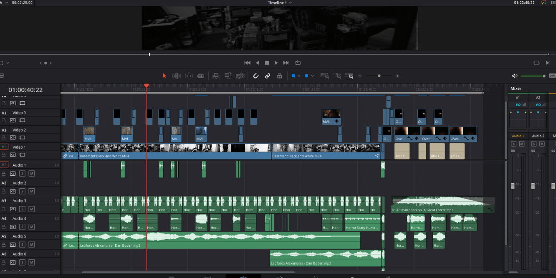Image resolution: width=556 pixels, height=278 pixels.
Task: Expand the blue marker color dropdown
Action: 312,76
